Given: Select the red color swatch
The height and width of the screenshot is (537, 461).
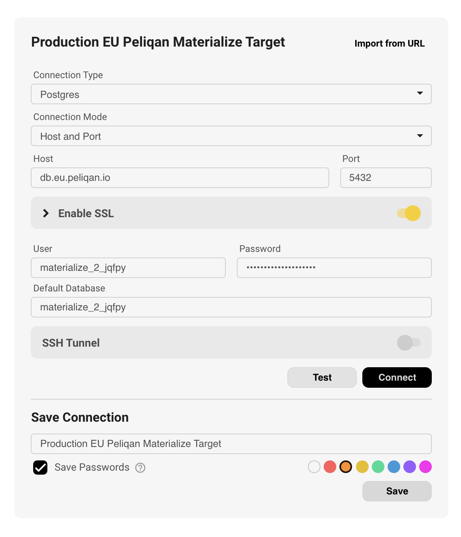Looking at the screenshot, I should (330, 467).
